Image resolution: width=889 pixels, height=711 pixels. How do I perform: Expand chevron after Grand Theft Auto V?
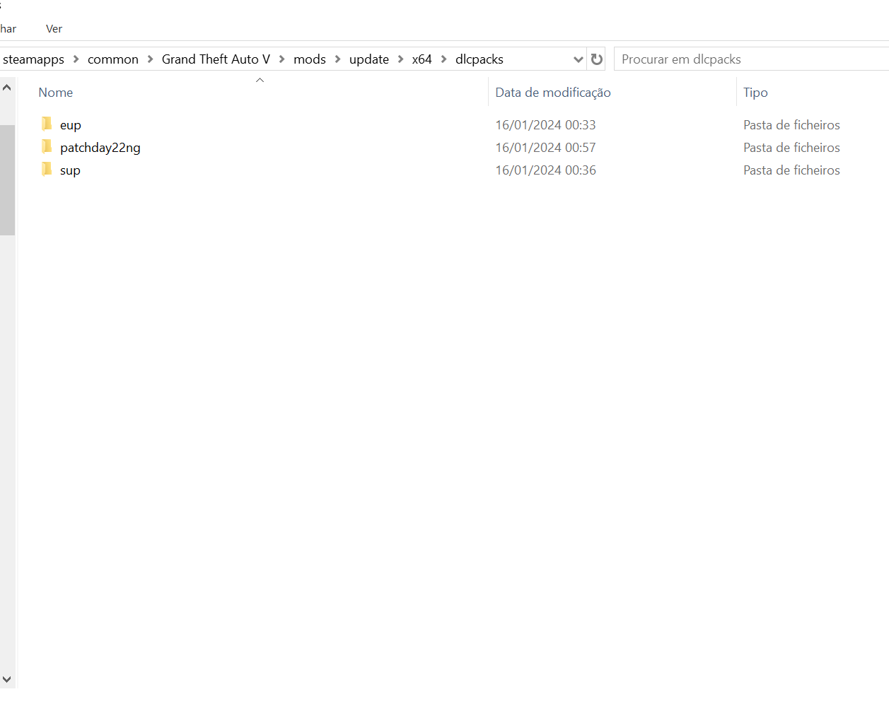(282, 59)
